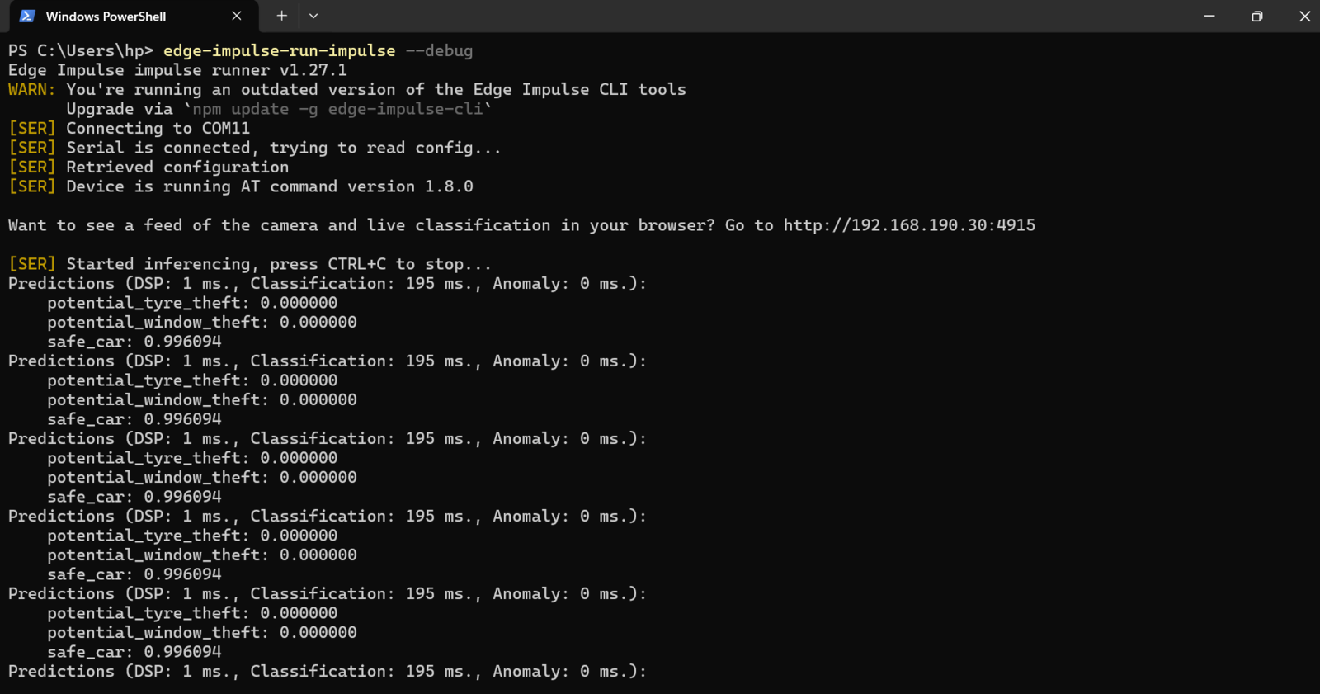Open a new terminal tab
1320x694 pixels.
[x=281, y=16]
